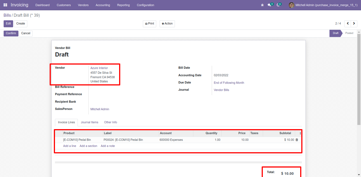The width and height of the screenshot is (361, 177).
Task: Cancel the draft bill
Action: pos(26,33)
